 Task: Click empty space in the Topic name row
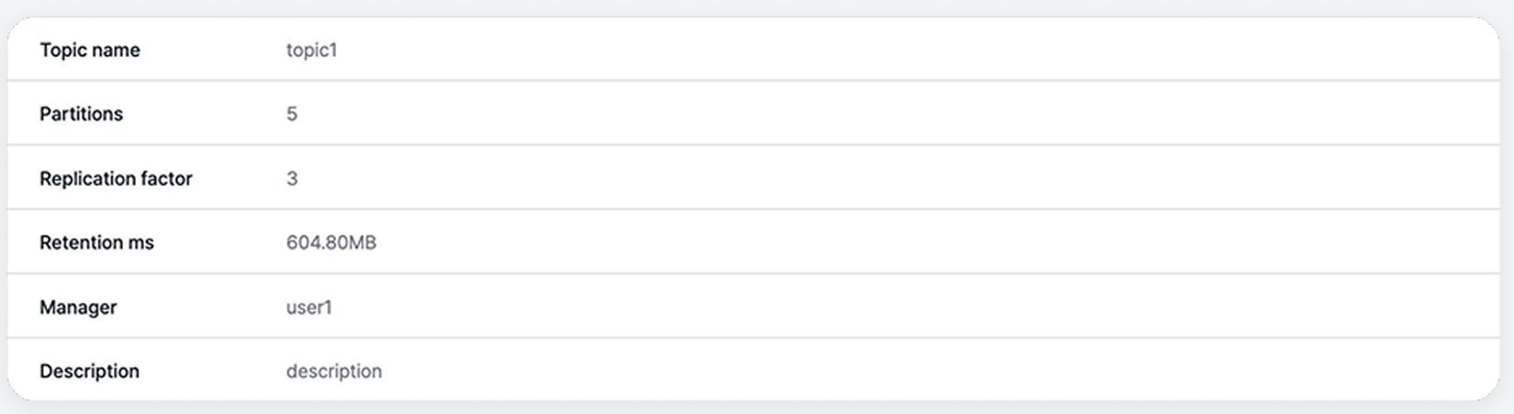click(x=870, y=50)
